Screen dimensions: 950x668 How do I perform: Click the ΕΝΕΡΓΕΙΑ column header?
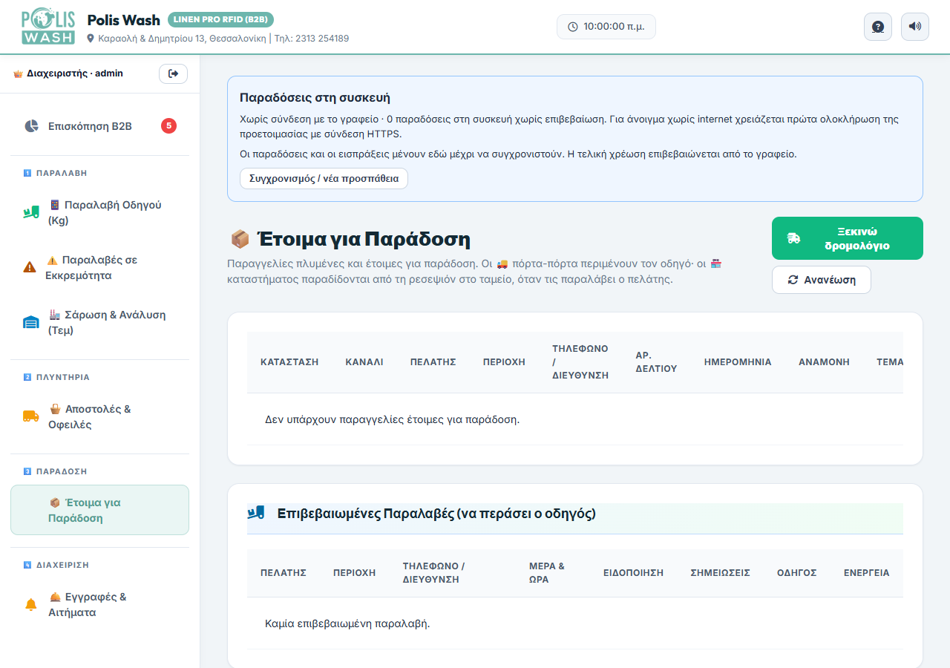[x=866, y=573]
